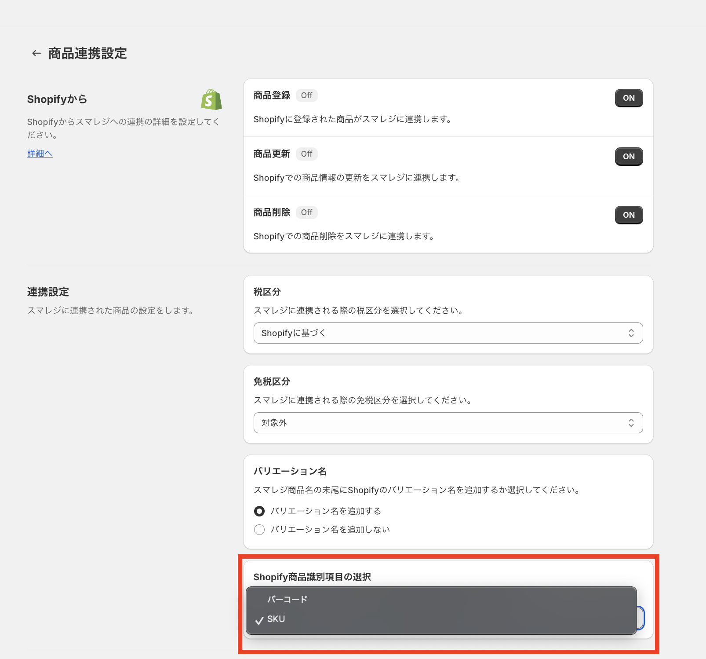The image size is (706, 659).
Task: Click the 税区分 card heading
Action: click(x=267, y=292)
